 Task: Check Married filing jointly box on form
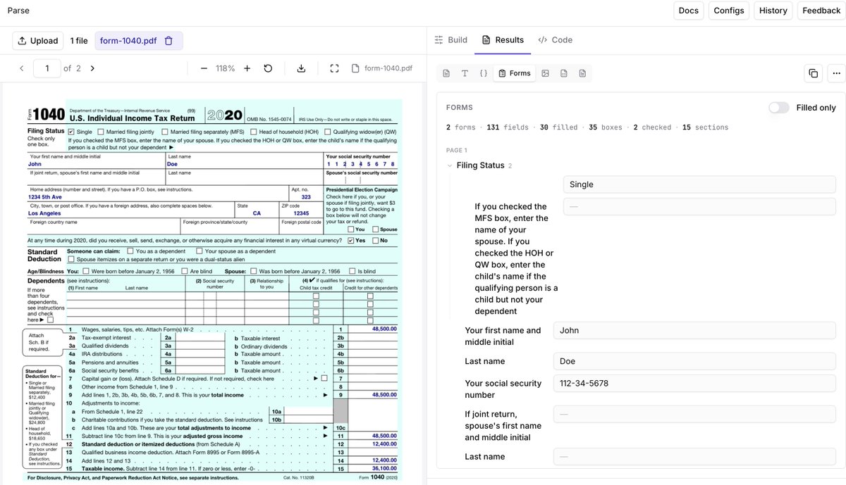point(100,132)
